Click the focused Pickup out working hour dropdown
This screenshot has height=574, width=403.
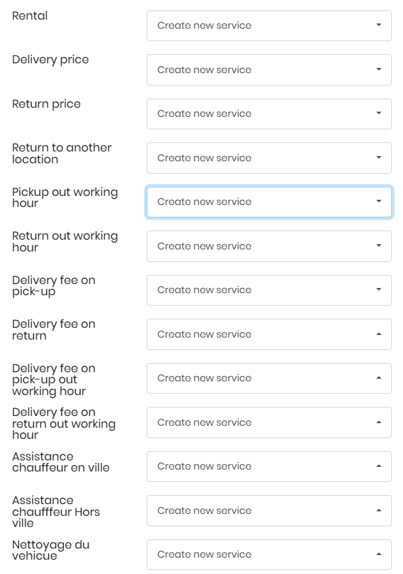pyautogui.click(x=269, y=202)
